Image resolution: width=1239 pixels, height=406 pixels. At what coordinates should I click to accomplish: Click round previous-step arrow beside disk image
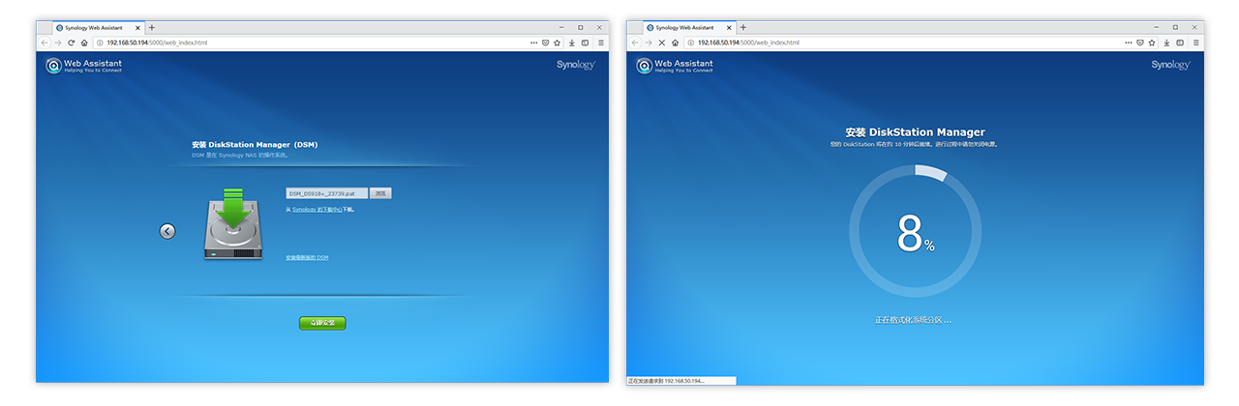[x=167, y=231]
